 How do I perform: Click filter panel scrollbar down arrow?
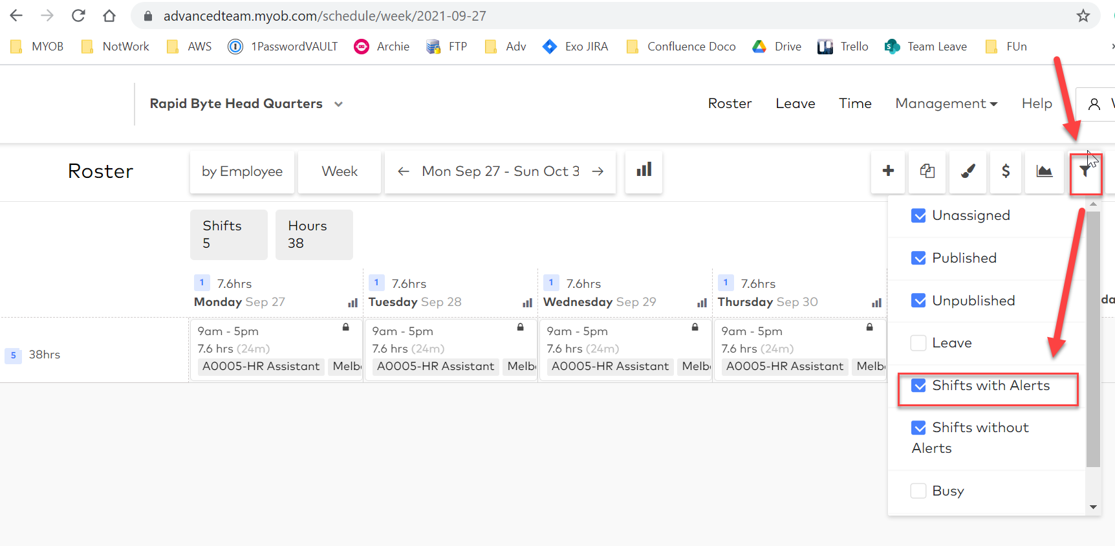tap(1093, 507)
